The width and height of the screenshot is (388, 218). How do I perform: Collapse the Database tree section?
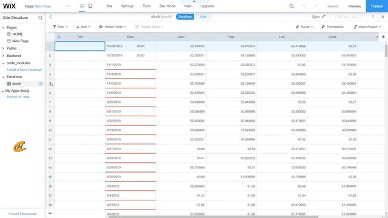tap(3, 77)
